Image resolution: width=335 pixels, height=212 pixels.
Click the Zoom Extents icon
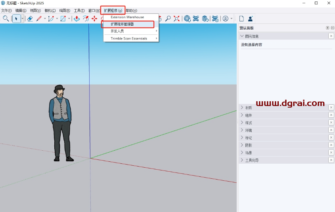click(176, 19)
